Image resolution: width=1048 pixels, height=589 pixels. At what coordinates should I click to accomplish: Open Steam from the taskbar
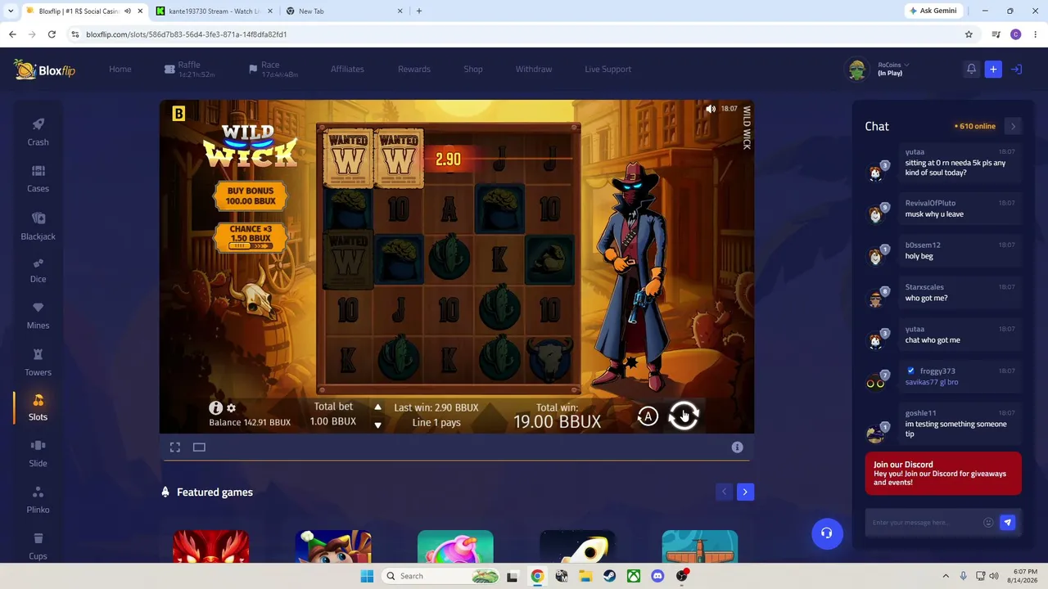tap(610, 576)
